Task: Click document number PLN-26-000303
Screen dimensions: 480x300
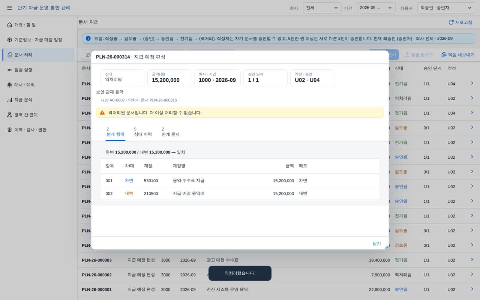Action: pos(97,260)
